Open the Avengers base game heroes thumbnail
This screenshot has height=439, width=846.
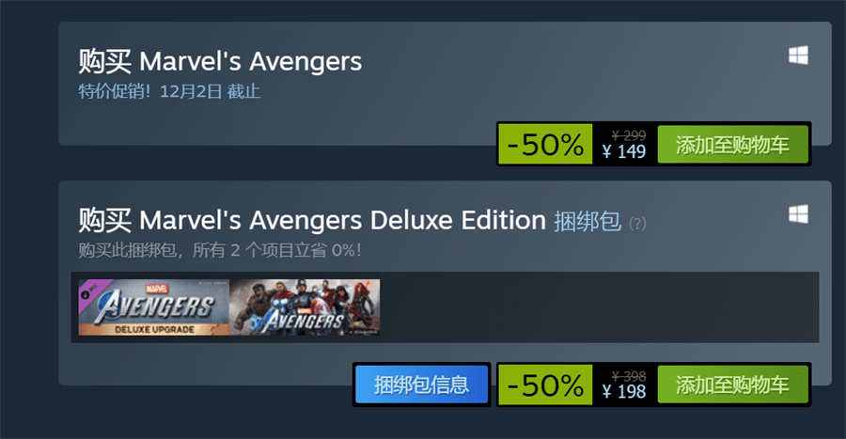tap(305, 307)
